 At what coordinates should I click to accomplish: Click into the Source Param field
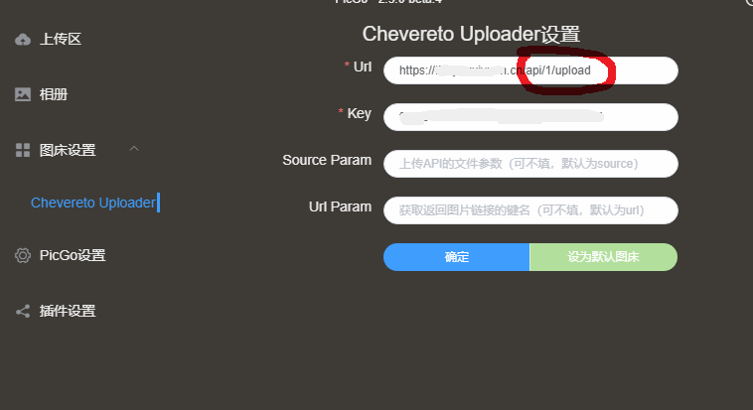pyautogui.click(x=530, y=164)
